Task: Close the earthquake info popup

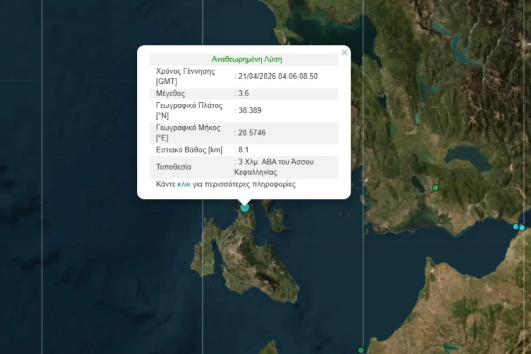Action: click(345, 53)
